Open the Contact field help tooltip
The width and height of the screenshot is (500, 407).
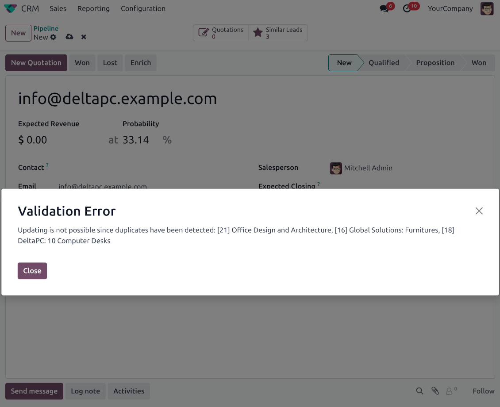click(47, 165)
